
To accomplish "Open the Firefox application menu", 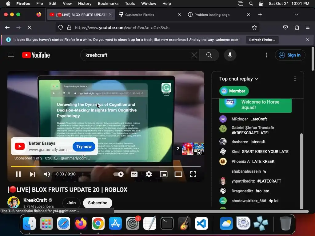I will (x=308, y=27).
